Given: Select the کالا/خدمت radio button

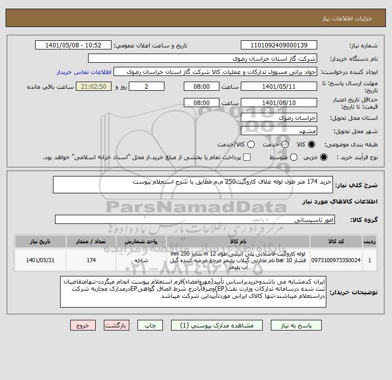Looking at the screenshot, I should [251, 144].
